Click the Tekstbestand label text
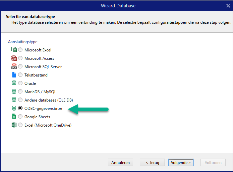This screenshot has width=233, height=172. [x=36, y=75]
